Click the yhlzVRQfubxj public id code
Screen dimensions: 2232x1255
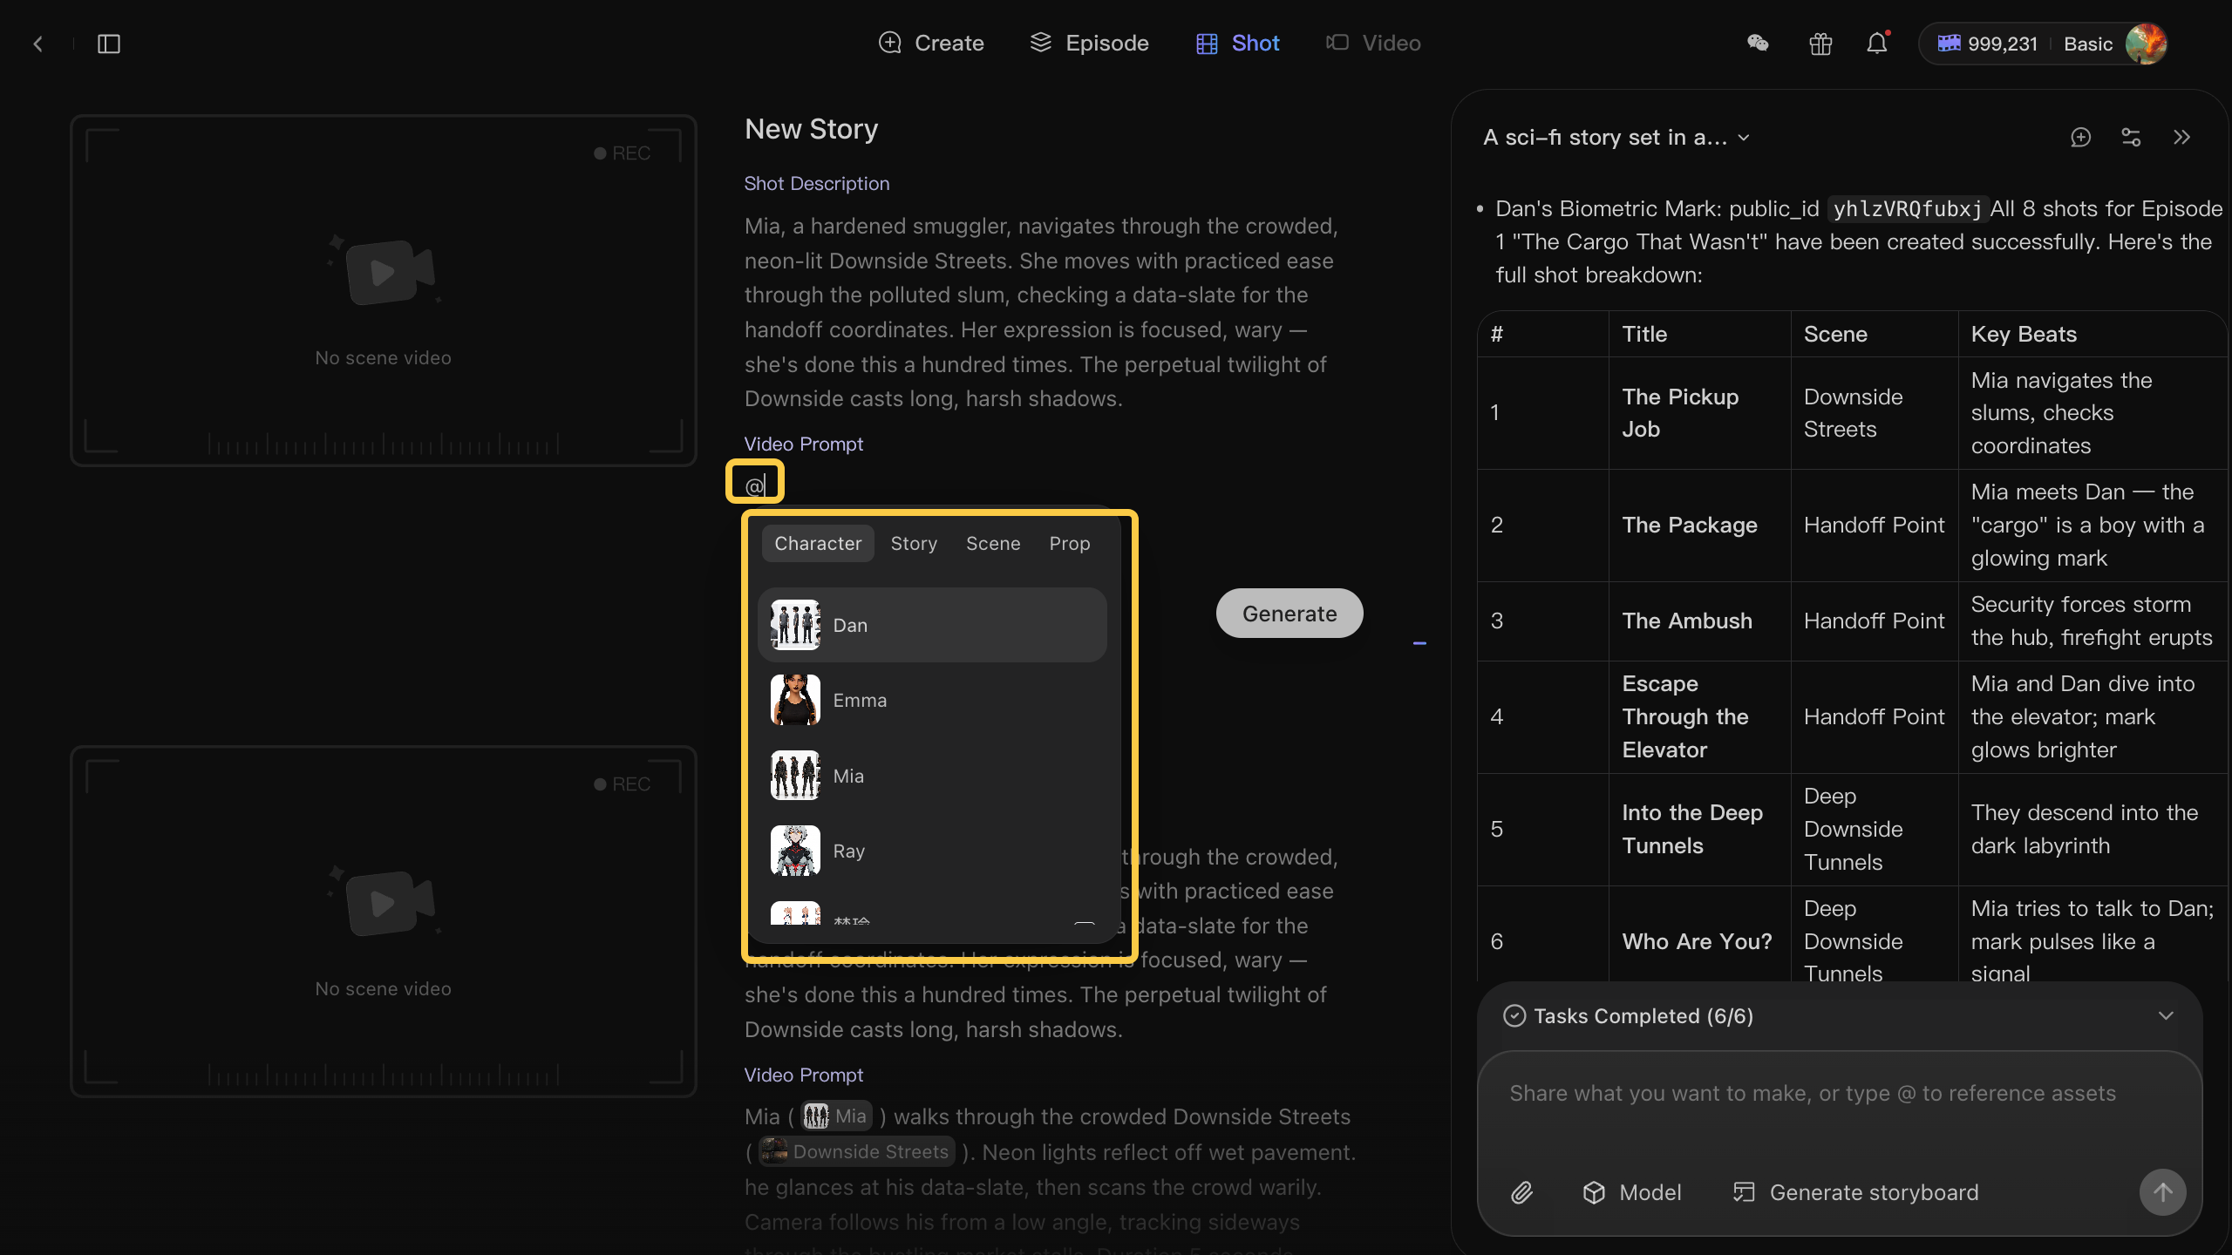1908,209
